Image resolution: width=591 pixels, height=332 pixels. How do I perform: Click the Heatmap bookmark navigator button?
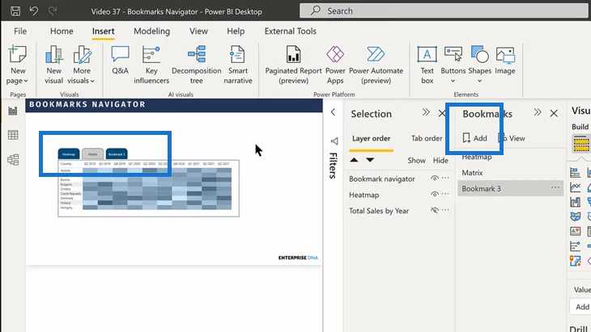pyautogui.click(x=69, y=153)
